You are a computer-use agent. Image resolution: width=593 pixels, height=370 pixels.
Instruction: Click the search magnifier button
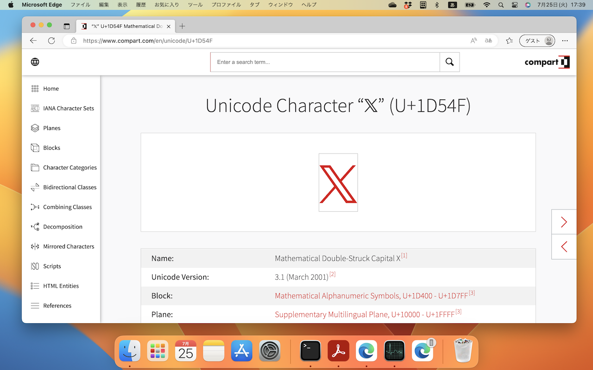449,62
